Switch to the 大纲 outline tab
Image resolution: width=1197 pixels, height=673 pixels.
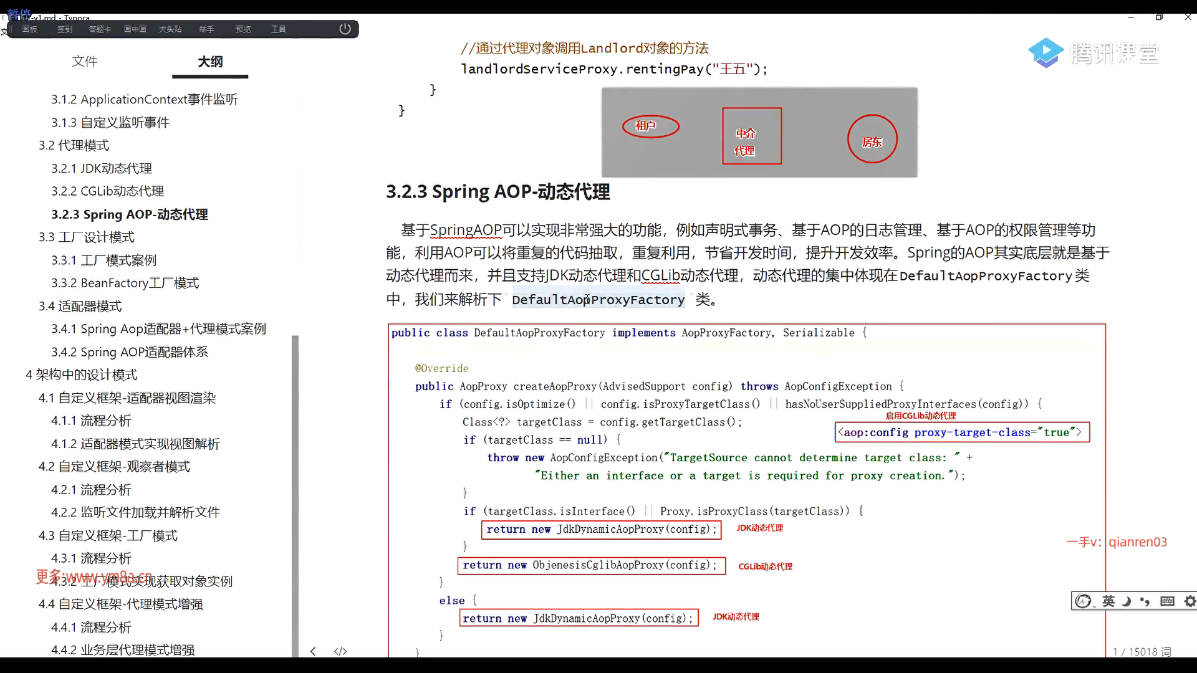point(210,61)
